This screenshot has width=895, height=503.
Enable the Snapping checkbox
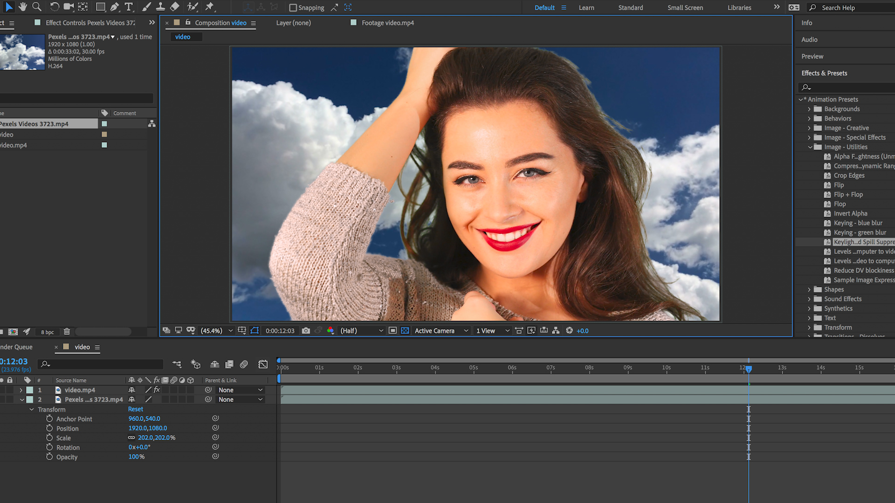(x=293, y=7)
